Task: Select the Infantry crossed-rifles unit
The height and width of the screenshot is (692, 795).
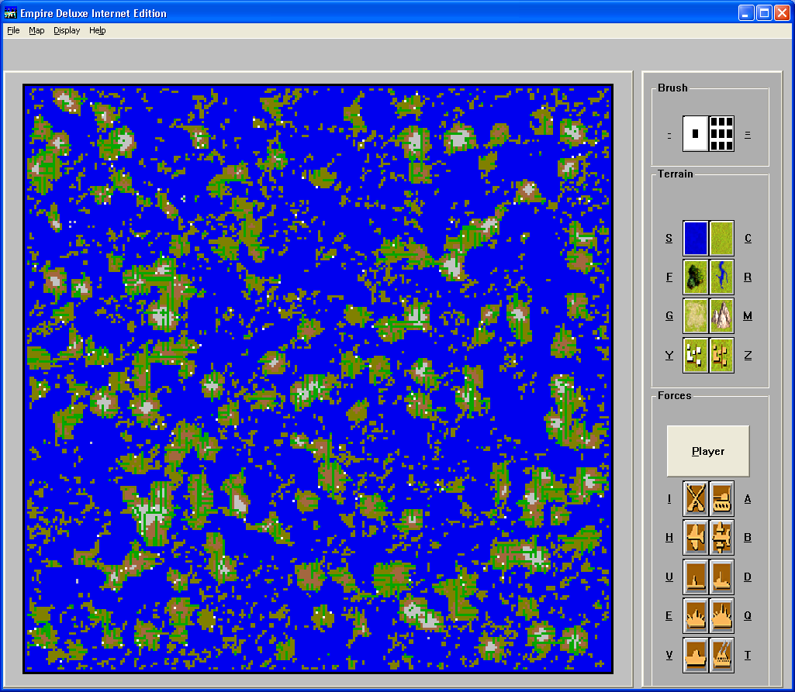Action: pyautogui.click(x=695, y=498)
